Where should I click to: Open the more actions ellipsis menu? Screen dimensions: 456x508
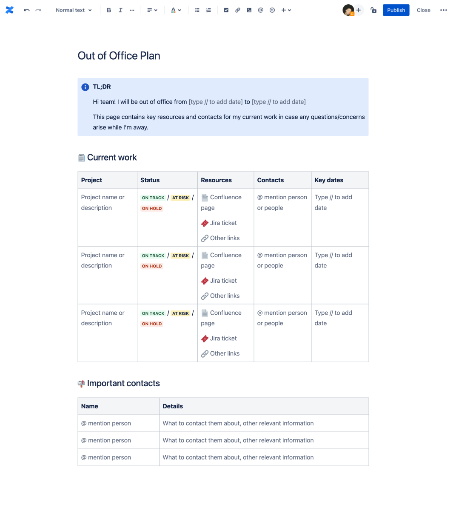[444, 10]
